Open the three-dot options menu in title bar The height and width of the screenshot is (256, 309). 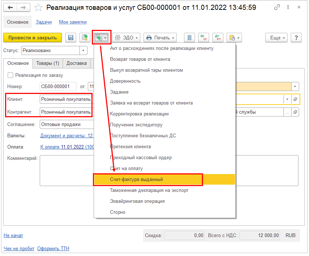288,7
